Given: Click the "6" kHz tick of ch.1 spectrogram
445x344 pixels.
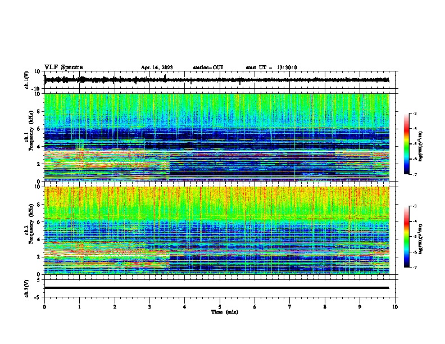Looking at the screenshot, I should coord(39,129).
